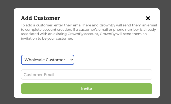The width and height of the screenshot is (171, 104).
Task: Click the Invite label
Action: pyautogui.click(x=87, y=89)
